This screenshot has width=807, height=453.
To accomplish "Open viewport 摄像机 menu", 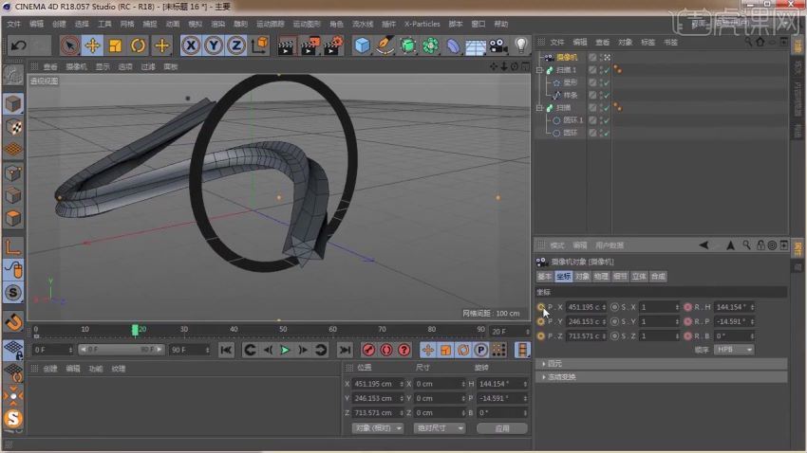I will click(x=76, y=66).
